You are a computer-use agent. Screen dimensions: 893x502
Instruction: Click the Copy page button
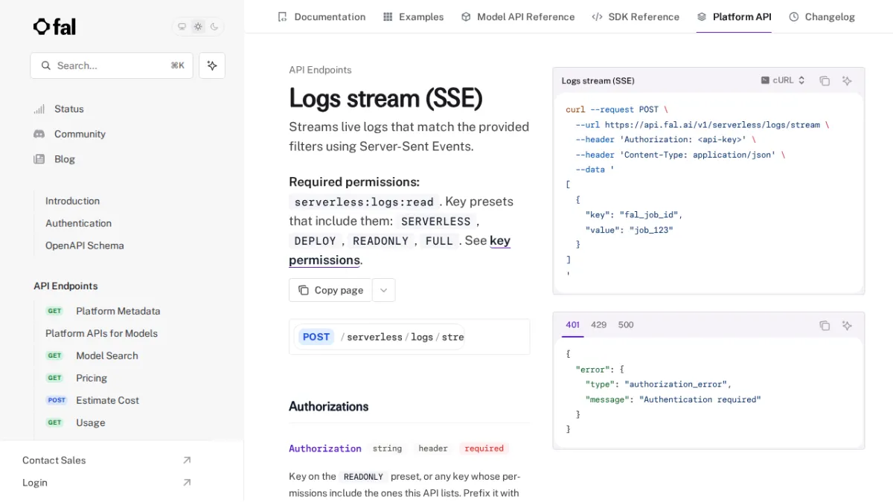click(330, 290)
